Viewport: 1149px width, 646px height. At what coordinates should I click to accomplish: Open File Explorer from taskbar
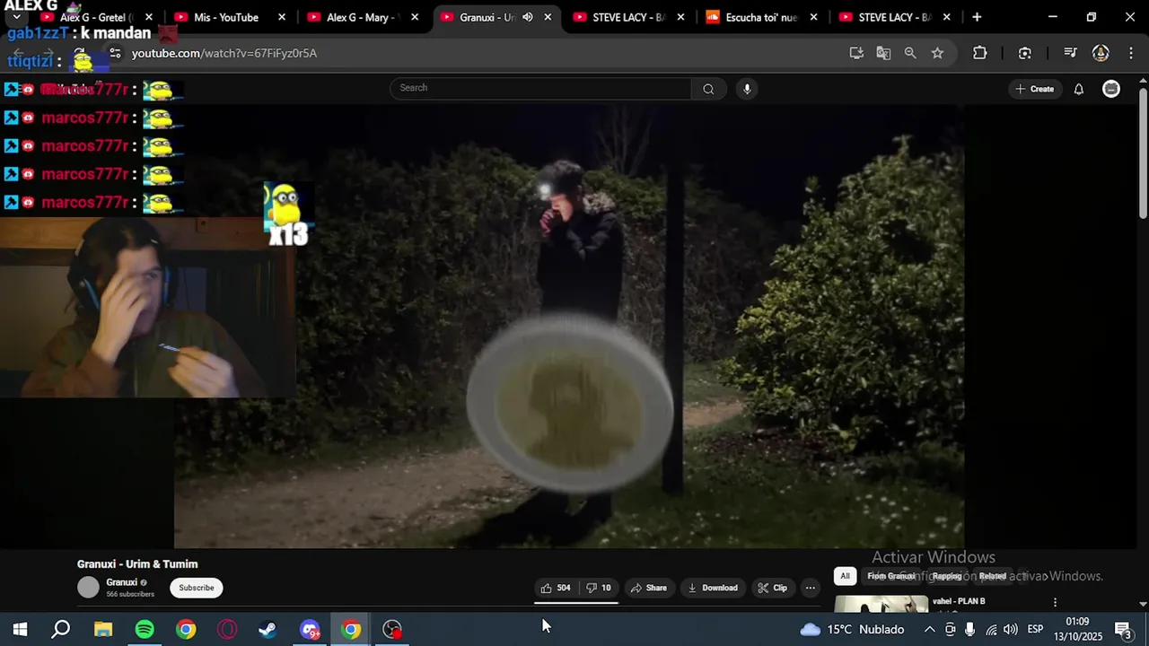tap(103, 629)
